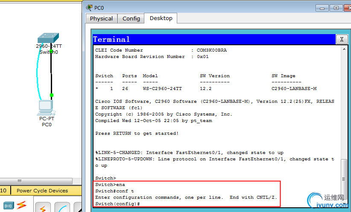Click the 'COM3K00BRA' CLEI code value
This screenshot has height=212, width=351.
[x=212, y=50]
